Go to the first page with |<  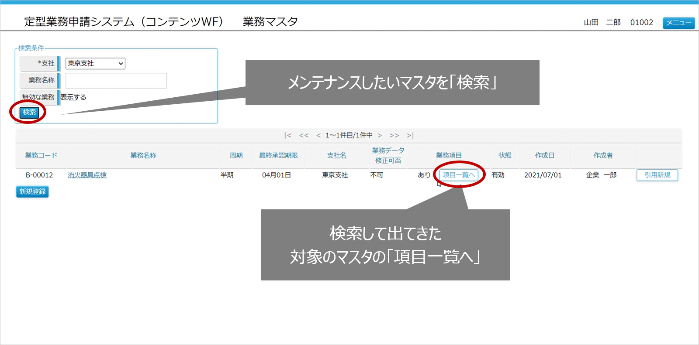(x=287, y=135)
